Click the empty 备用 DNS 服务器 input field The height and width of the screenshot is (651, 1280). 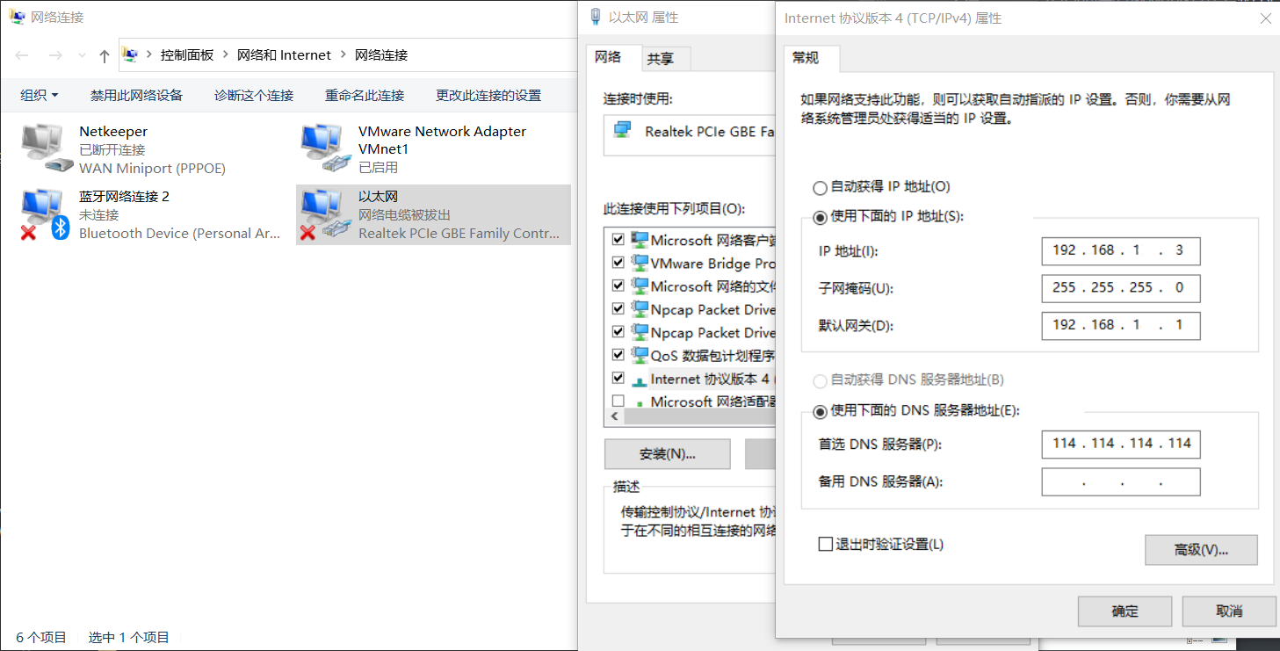tap(1121, 481)
